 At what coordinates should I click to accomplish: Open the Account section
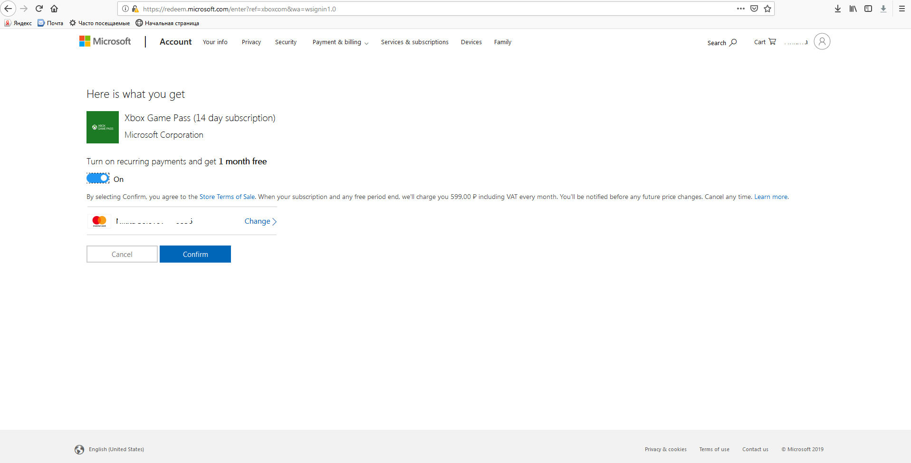175,42
